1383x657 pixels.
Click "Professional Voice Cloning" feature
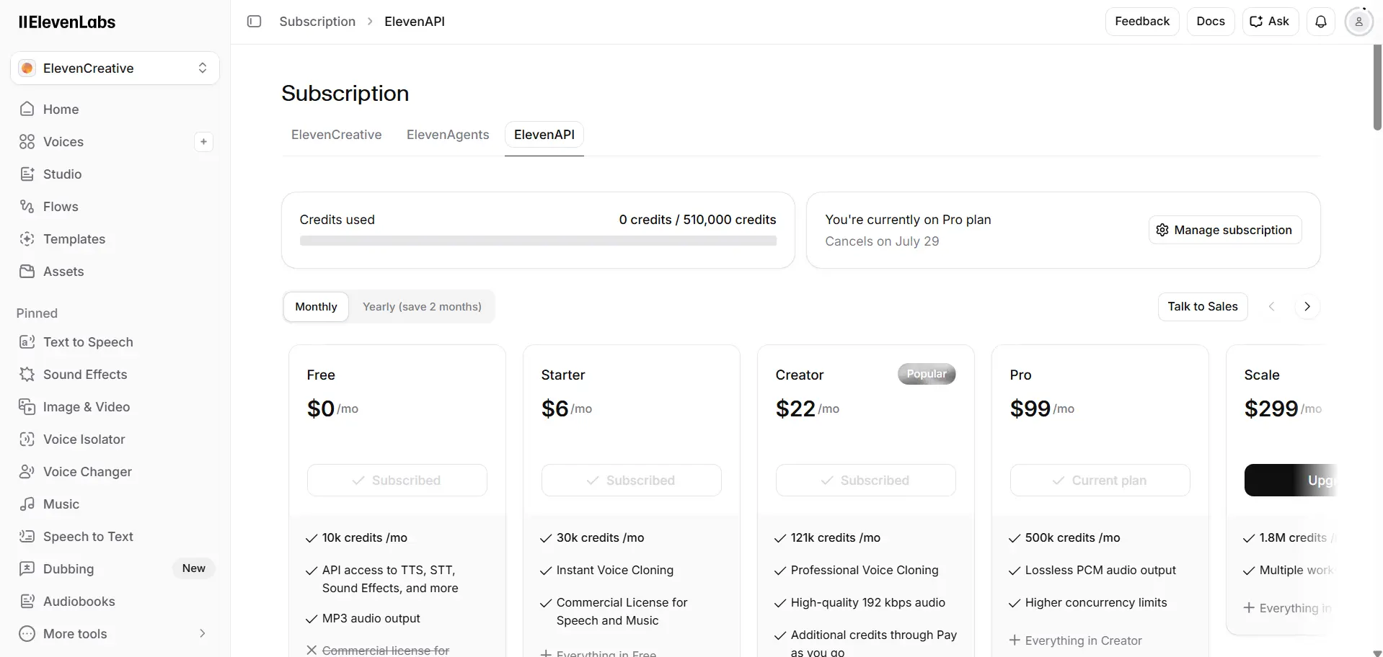(x=865, y=571)
